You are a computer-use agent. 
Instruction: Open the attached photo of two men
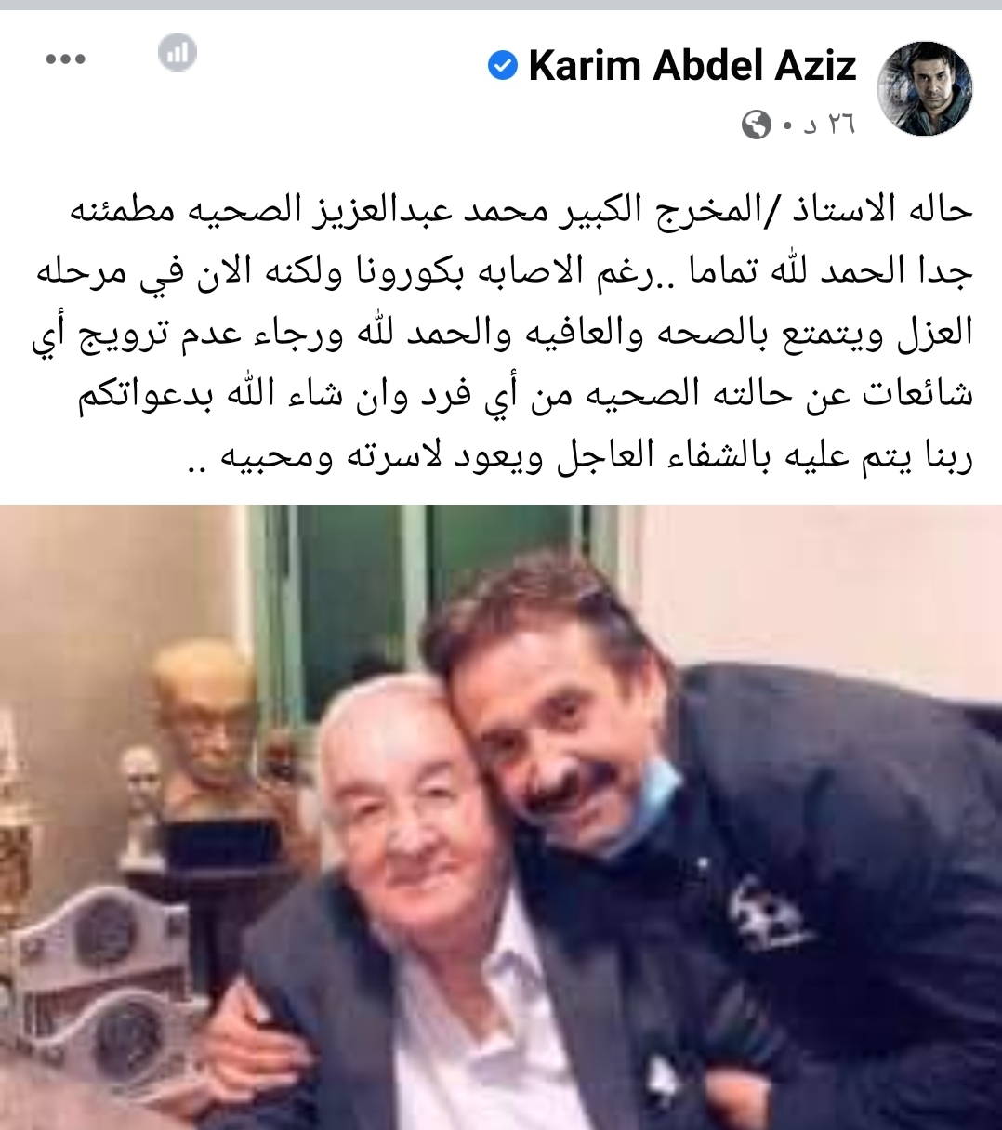tap(501, 817)
